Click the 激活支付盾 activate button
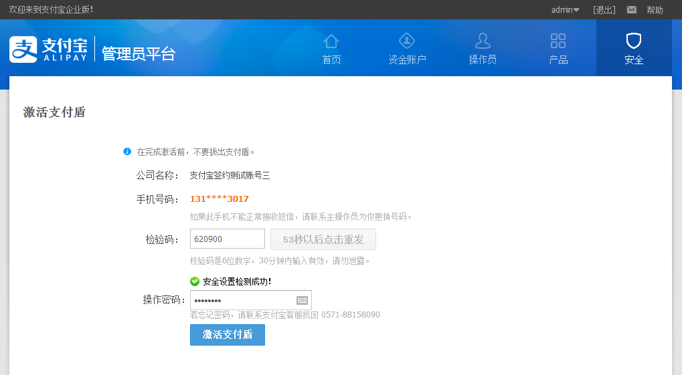The width and height of the screenshot is (682, 375). 228,335
